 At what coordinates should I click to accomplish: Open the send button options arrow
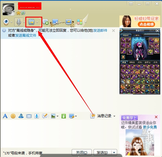pos(114,152)
